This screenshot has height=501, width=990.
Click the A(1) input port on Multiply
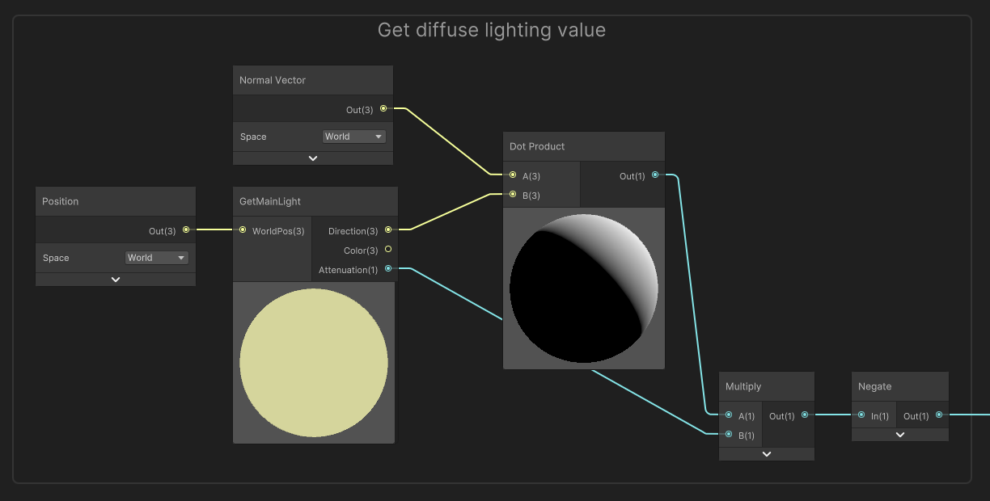(728, 415)
